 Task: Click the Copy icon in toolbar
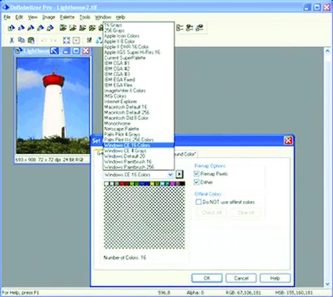[x=21, y=40]
